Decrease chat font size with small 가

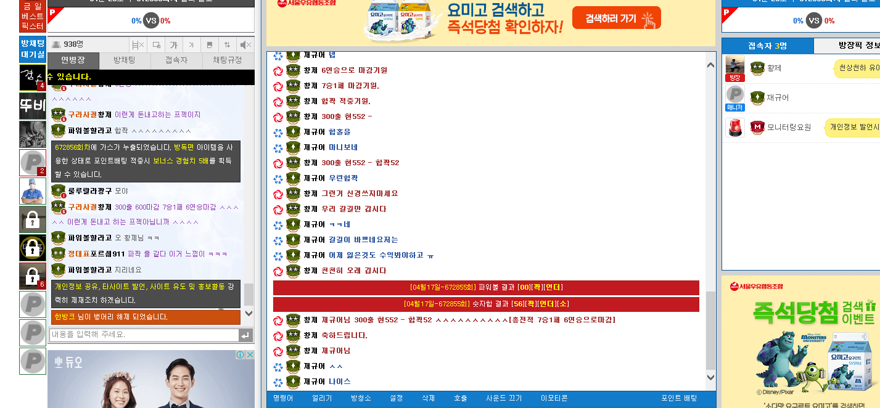(x=191, y=44)
